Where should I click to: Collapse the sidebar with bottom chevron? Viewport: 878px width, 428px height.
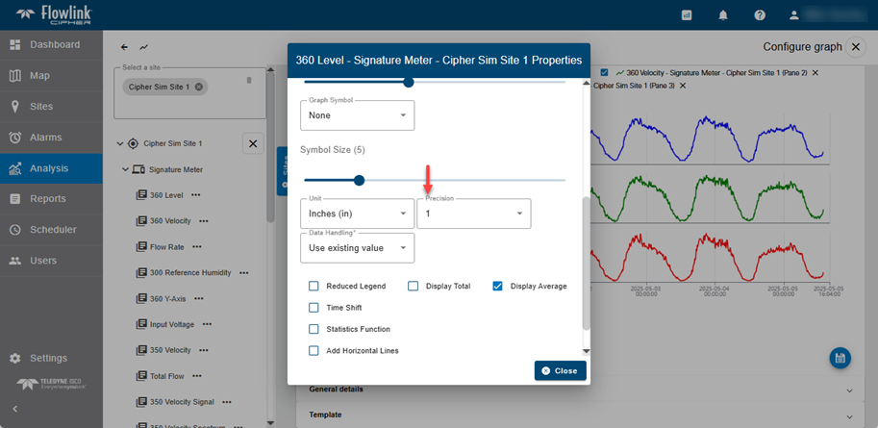point(14,409)
